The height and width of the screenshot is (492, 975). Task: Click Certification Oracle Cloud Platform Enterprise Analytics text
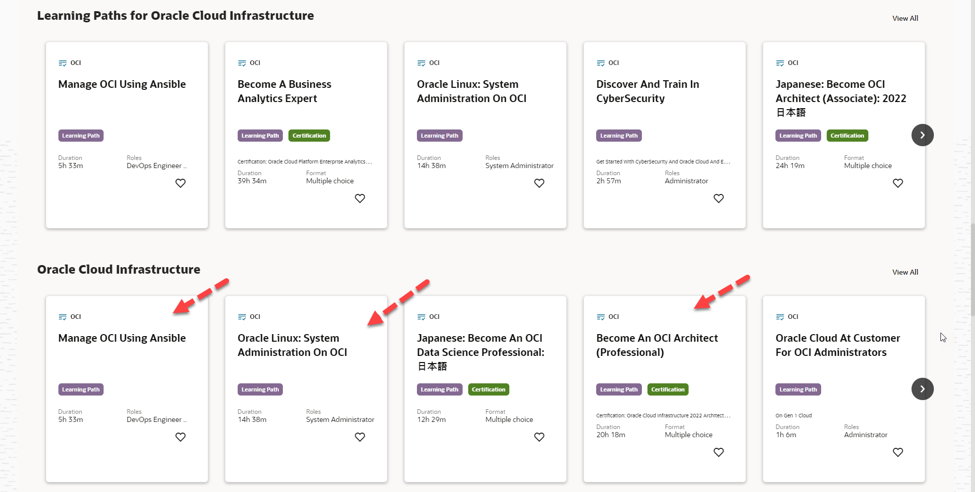pos(305,161)
